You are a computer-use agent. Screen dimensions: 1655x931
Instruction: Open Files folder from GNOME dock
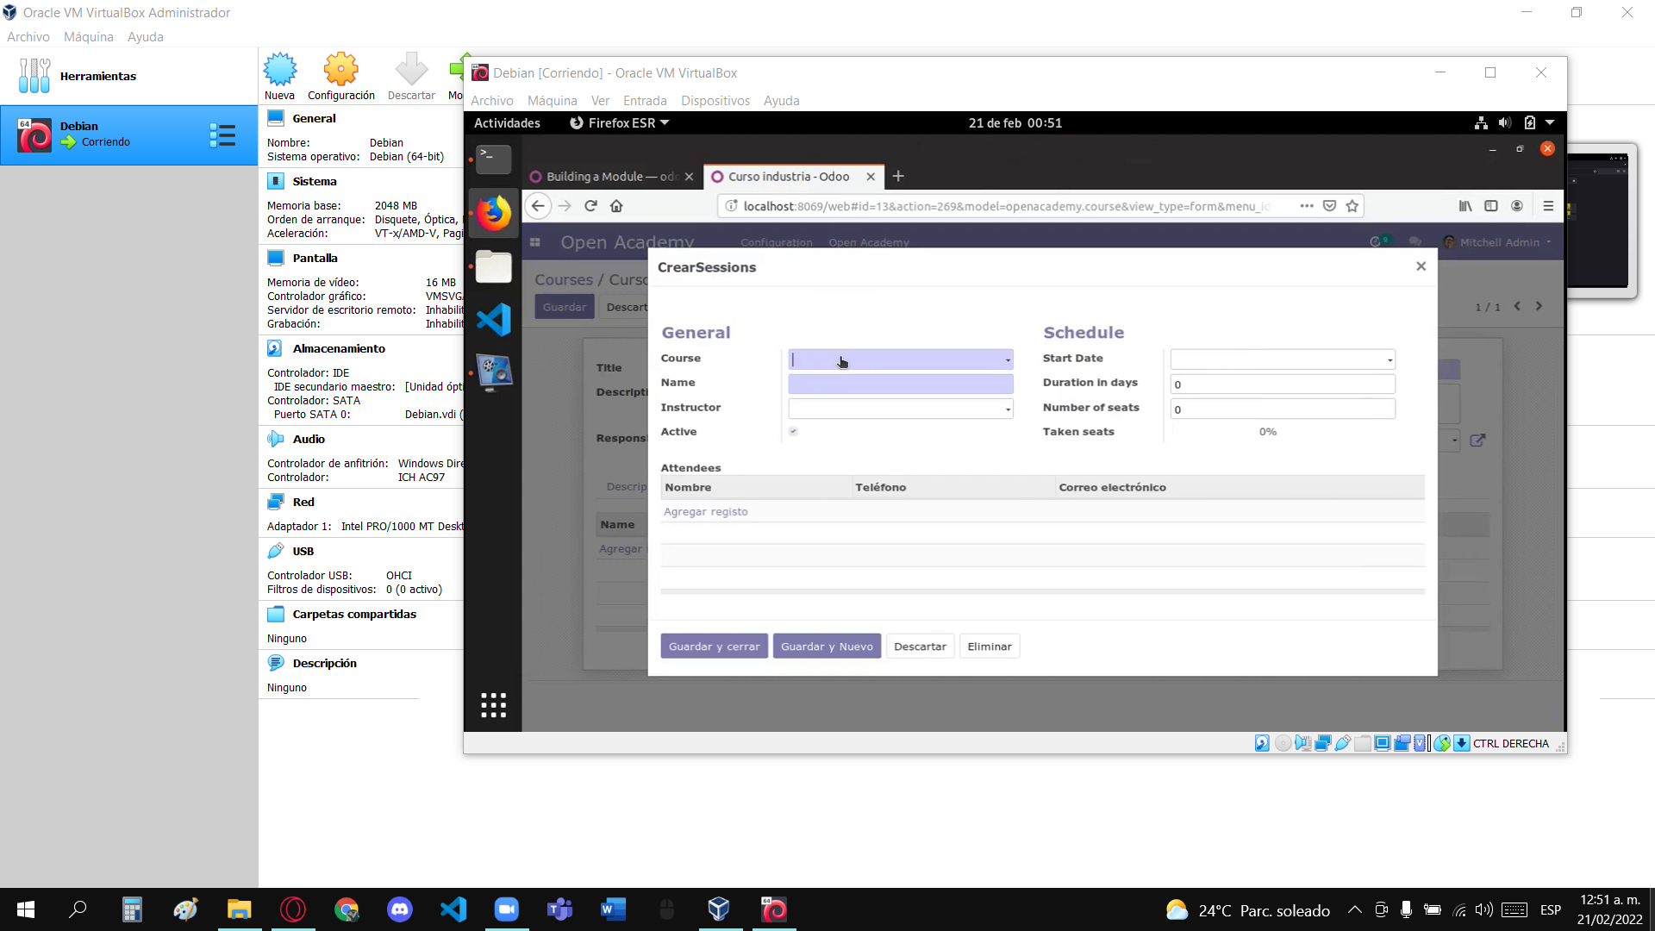pos(494,266)
